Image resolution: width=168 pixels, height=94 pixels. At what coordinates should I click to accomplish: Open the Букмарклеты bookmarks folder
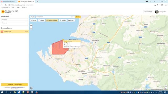click(x=6, y=8)
